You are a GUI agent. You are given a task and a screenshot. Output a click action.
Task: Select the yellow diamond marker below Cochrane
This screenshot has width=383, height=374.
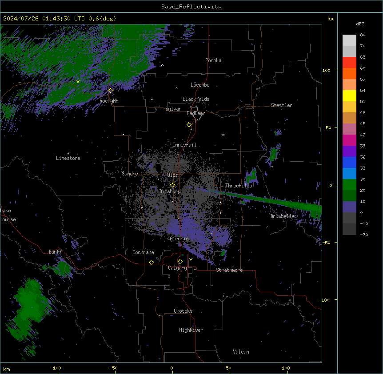click(151, 262)
